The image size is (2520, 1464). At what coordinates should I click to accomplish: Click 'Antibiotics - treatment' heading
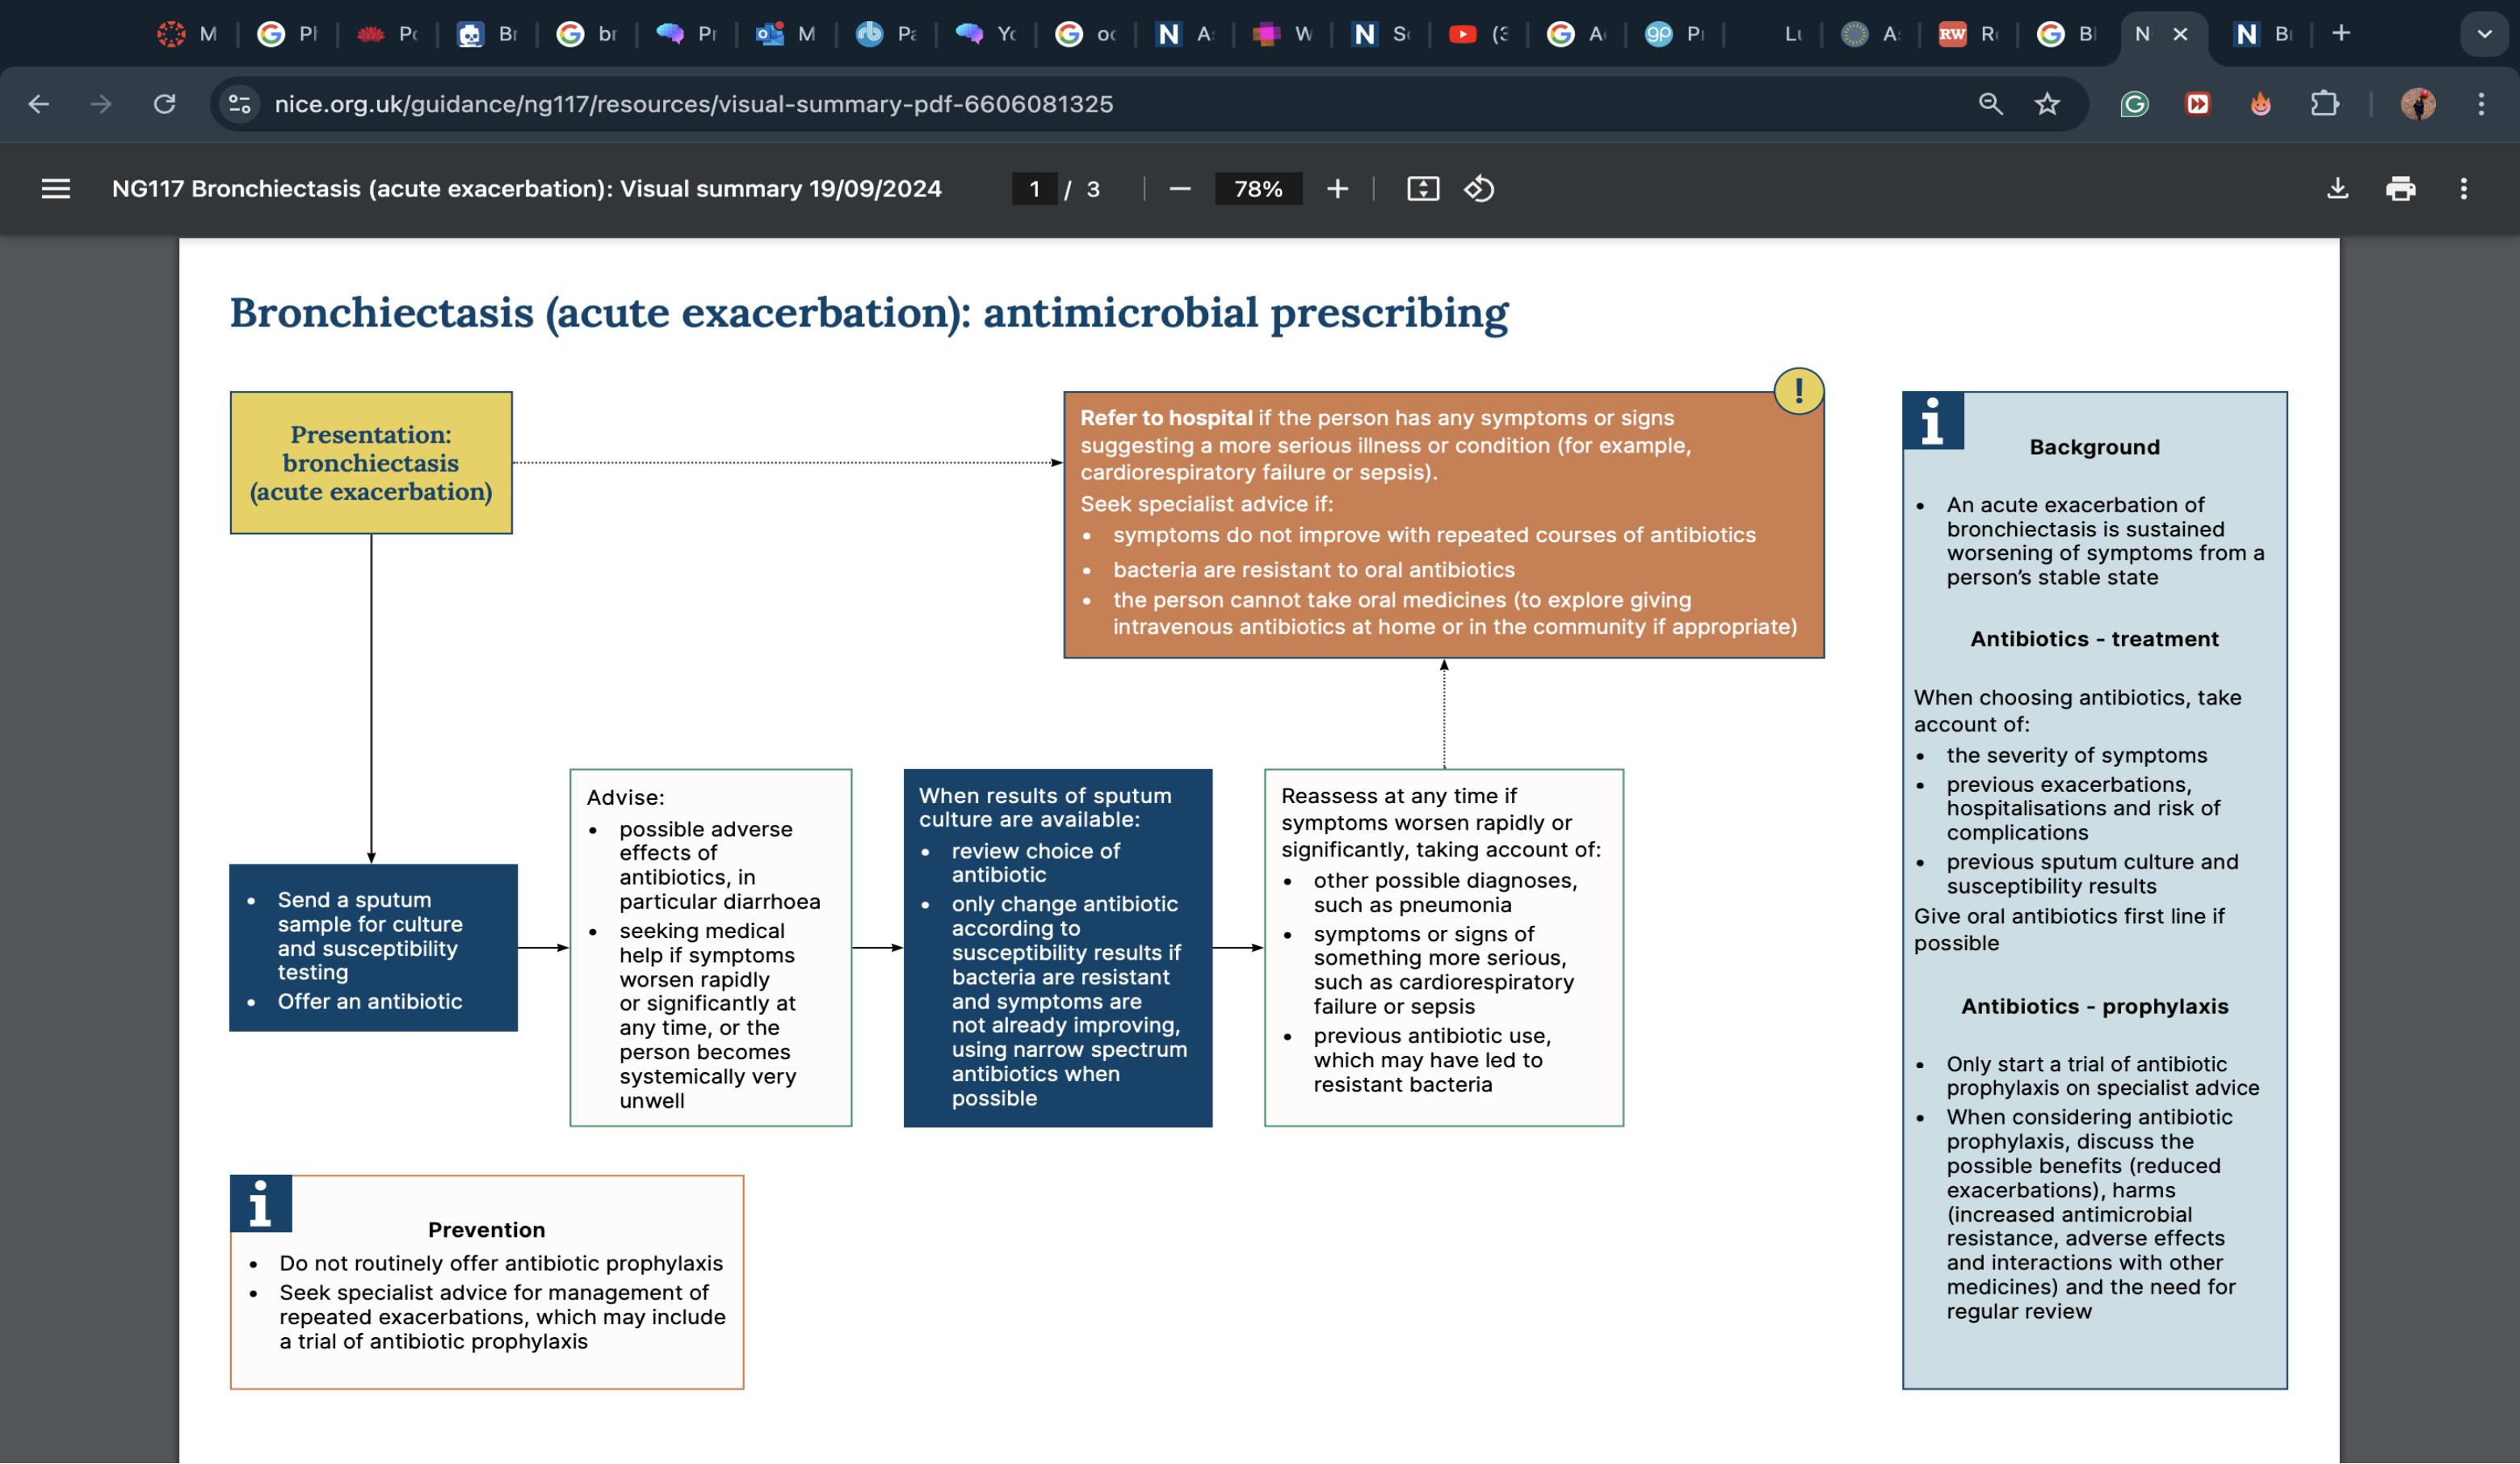[x=2094, y=639]
